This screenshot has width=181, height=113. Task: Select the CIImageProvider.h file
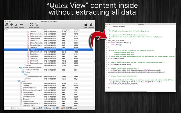36,45
